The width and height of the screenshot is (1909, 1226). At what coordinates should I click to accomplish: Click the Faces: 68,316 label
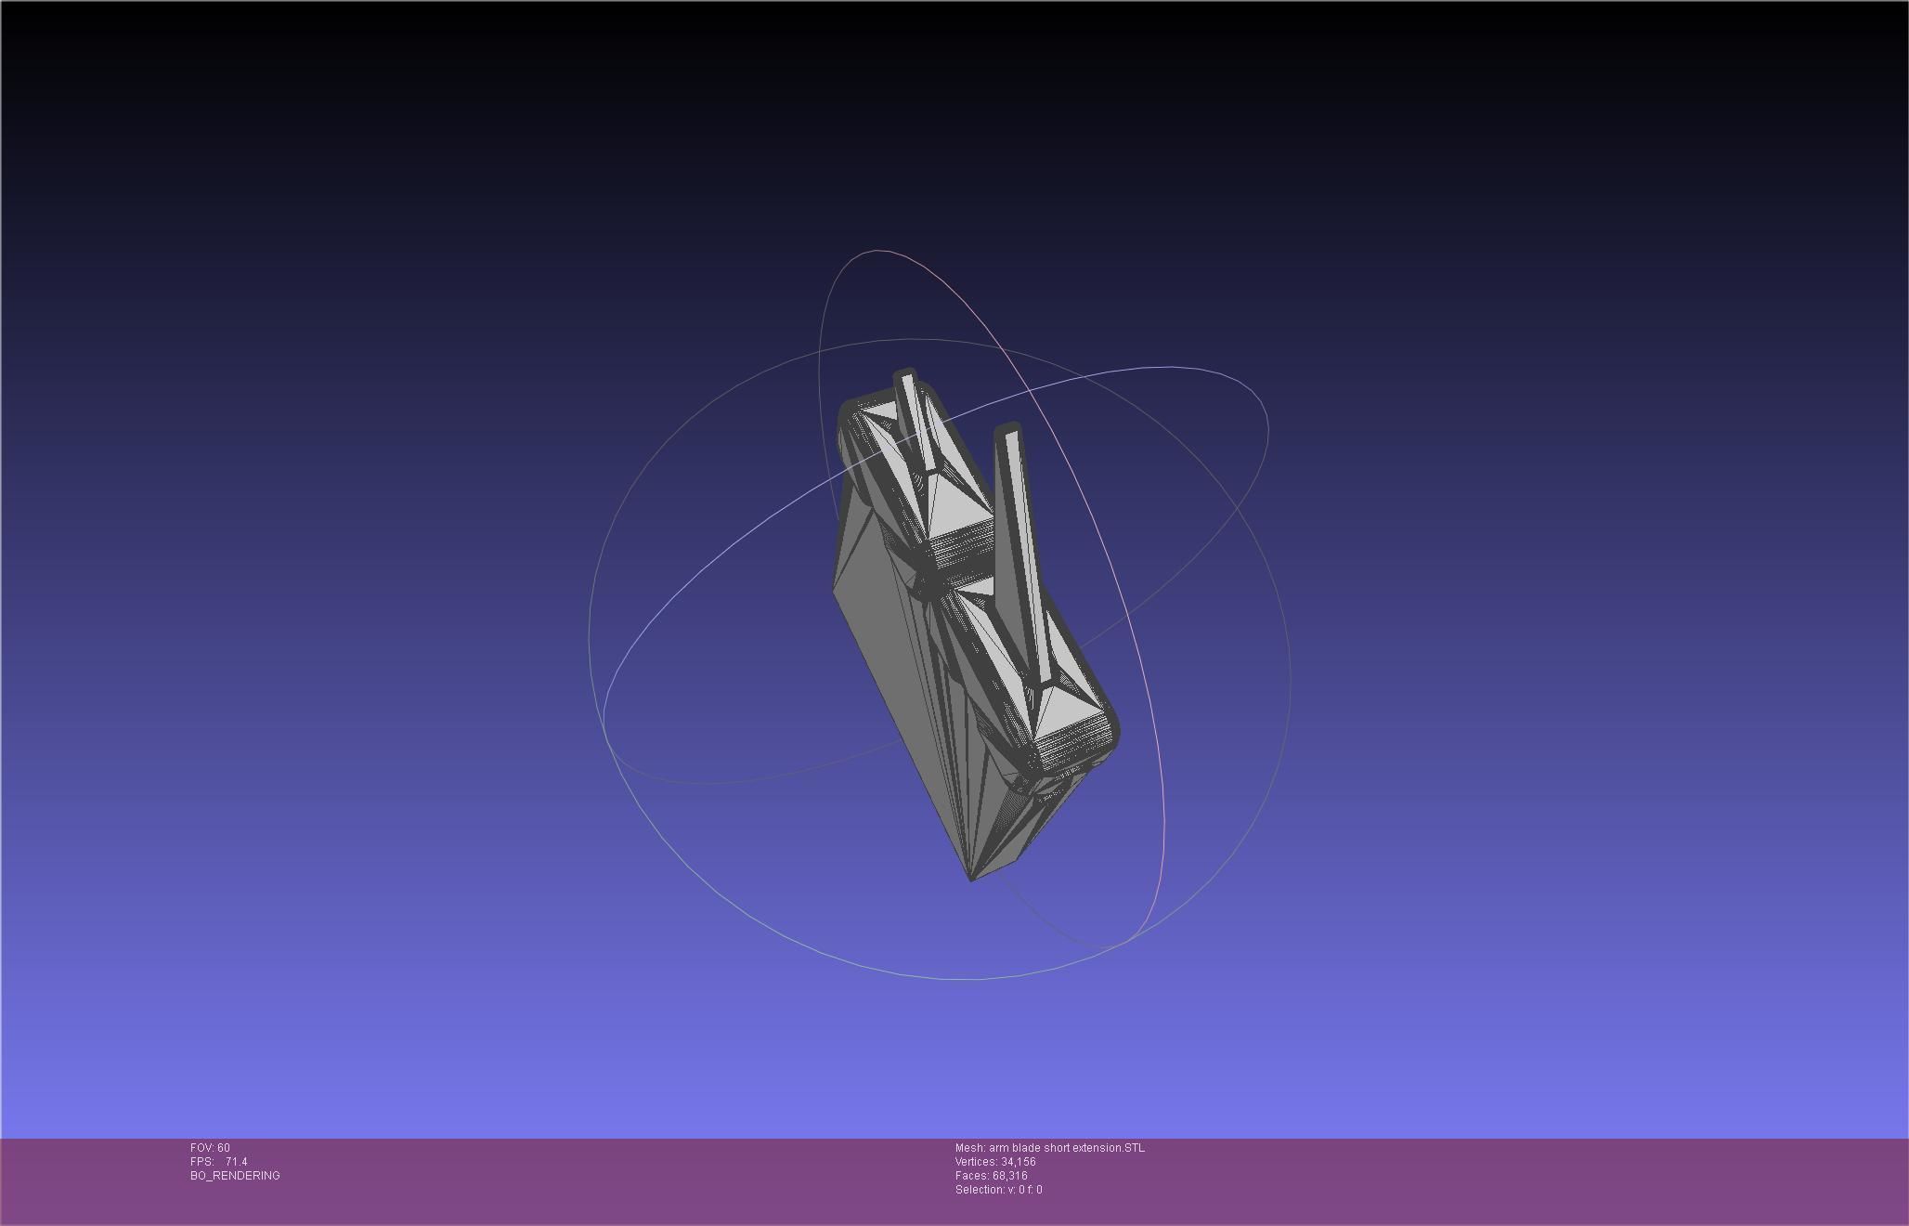991,1176
